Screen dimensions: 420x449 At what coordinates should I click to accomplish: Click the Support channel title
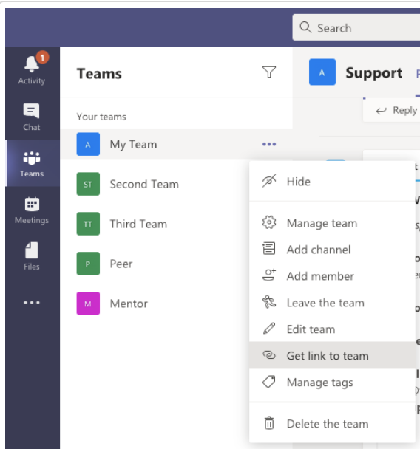click(374, 73)
